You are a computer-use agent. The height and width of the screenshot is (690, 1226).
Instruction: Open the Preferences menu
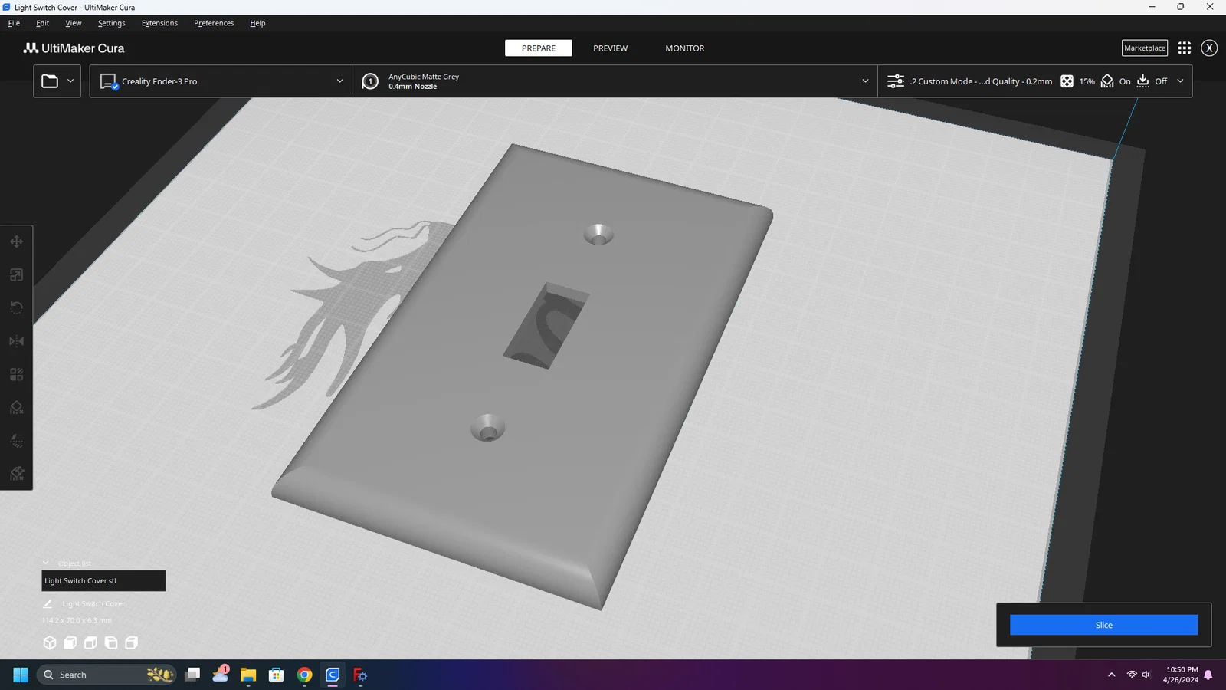[214, 23]
